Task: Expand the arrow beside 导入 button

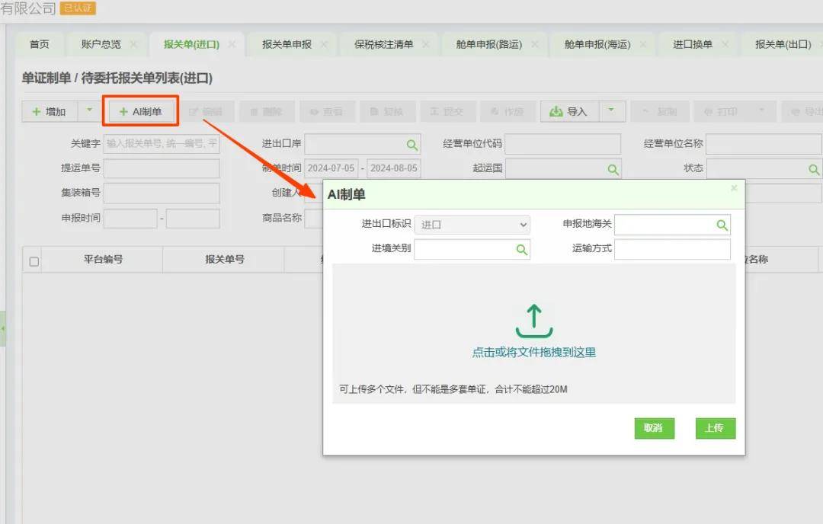Action: (611, 111)
